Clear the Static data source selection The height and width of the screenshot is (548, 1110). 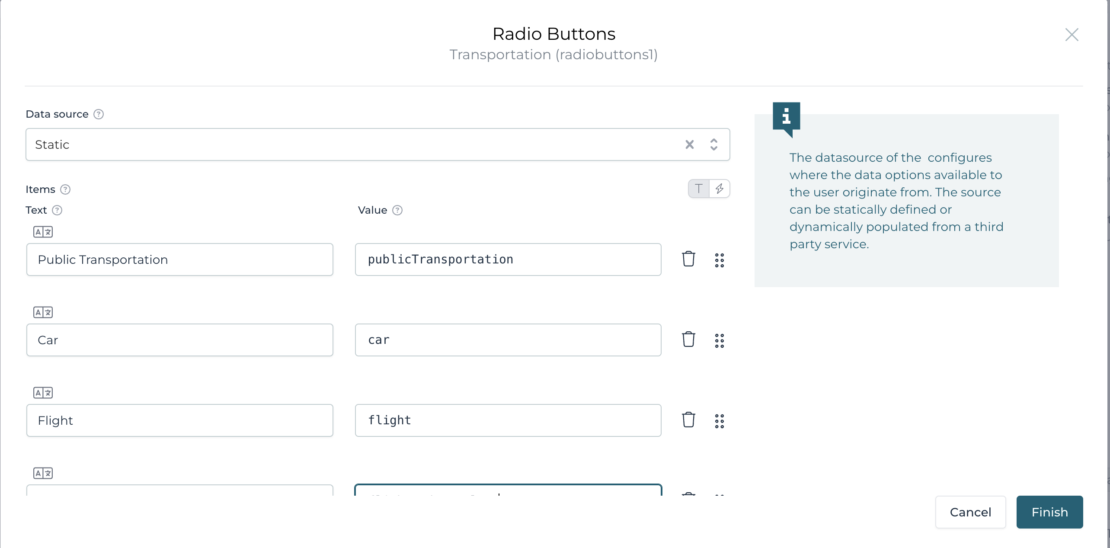click(x=690, y=144)
